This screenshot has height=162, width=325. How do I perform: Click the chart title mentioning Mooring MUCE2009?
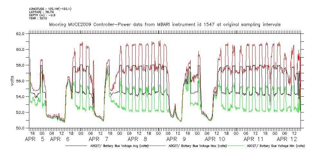pyautogui.click(x=164, y=24)
